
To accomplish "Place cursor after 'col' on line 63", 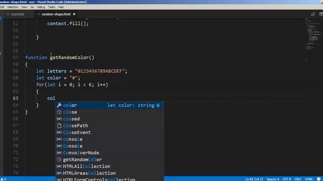I will [x=56, y=99].
